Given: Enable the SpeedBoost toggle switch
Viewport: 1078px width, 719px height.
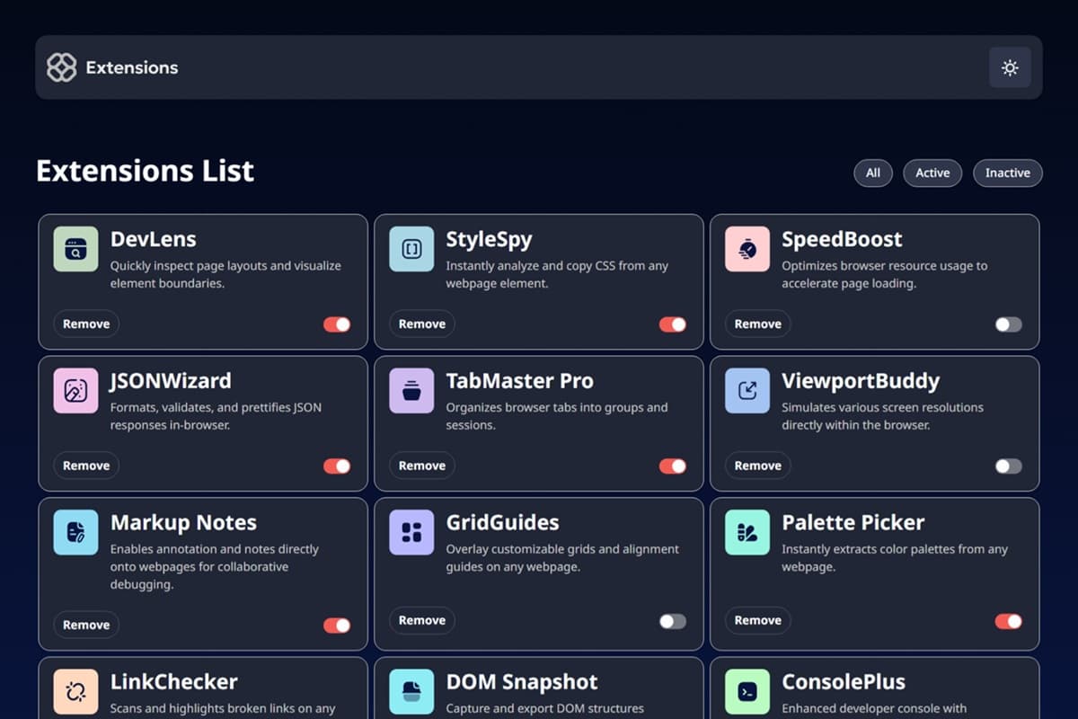Looking at the screenshot, I should pos(1009,324).
